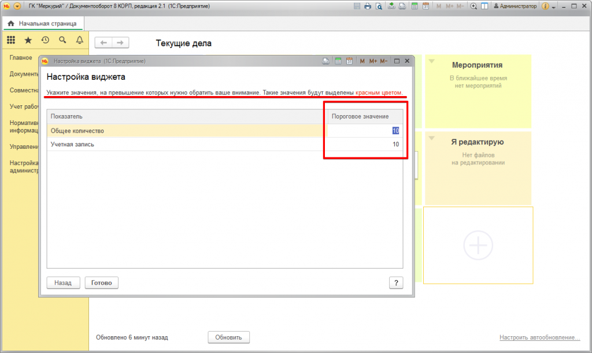Collapse the Мероприятия widget triangle

431,61
